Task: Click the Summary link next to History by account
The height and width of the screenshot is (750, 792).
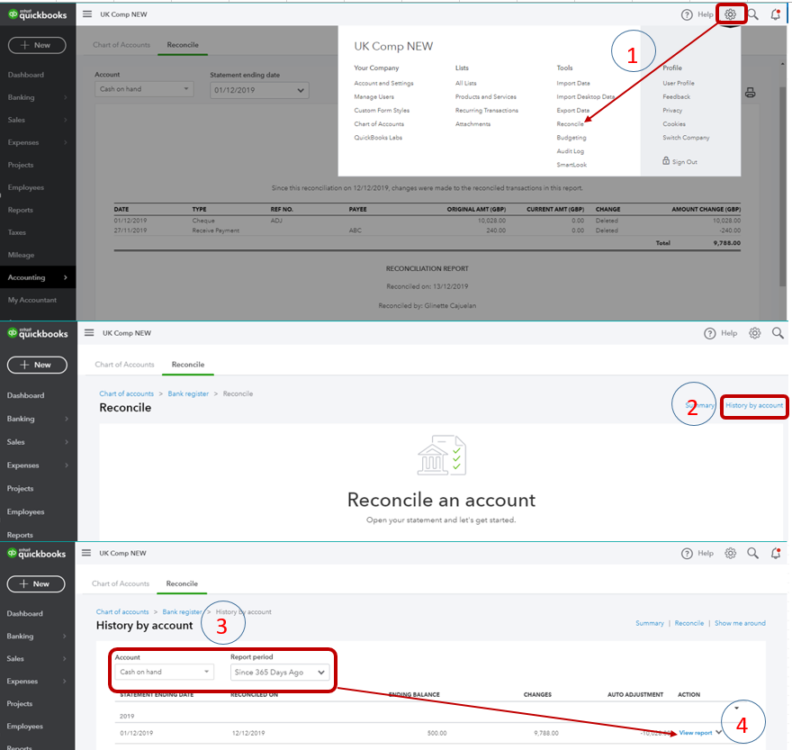Action: (x=699, y=405)
